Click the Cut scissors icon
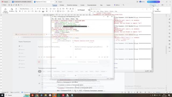 [x=16, y=9]
